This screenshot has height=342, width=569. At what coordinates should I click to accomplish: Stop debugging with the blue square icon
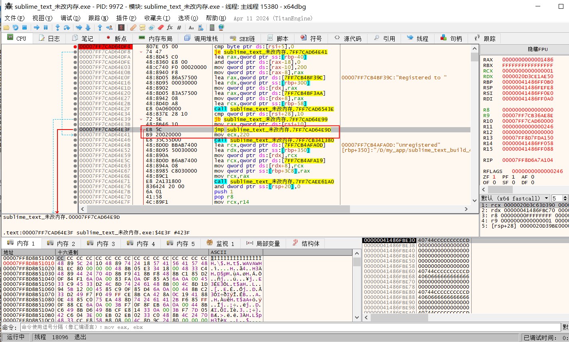point(24,28)
